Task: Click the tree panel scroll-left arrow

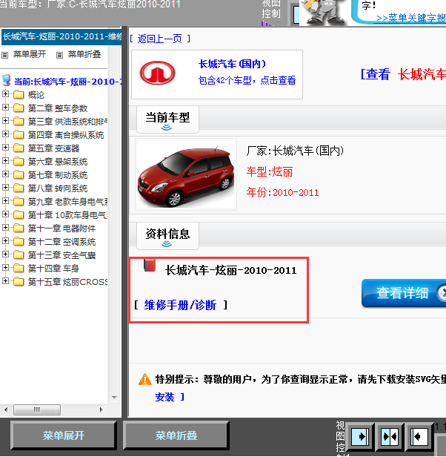Action: (6, 410)
